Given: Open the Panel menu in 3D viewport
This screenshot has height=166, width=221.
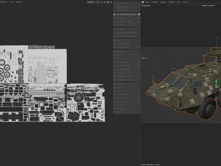Looking at the screenshot, I should 185,2.
